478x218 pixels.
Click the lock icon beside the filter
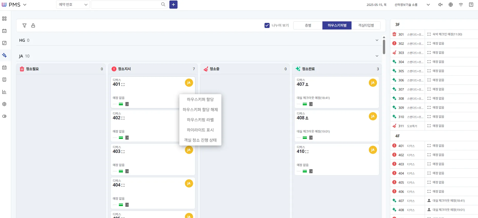click(x=33, y=25)
